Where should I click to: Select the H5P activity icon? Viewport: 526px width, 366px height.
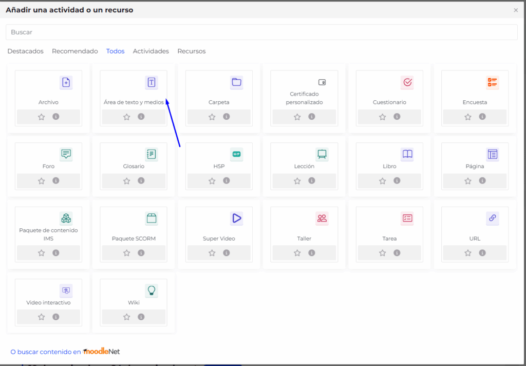236,154
